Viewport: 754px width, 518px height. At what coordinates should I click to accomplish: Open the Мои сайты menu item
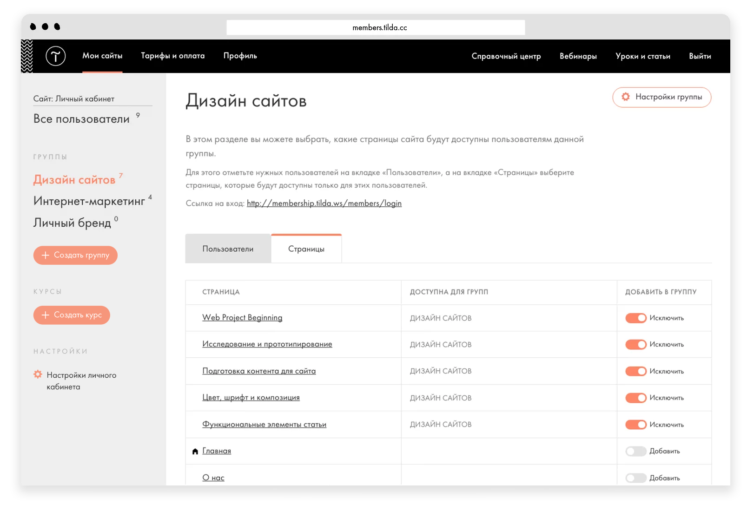(x=102, y=56)
